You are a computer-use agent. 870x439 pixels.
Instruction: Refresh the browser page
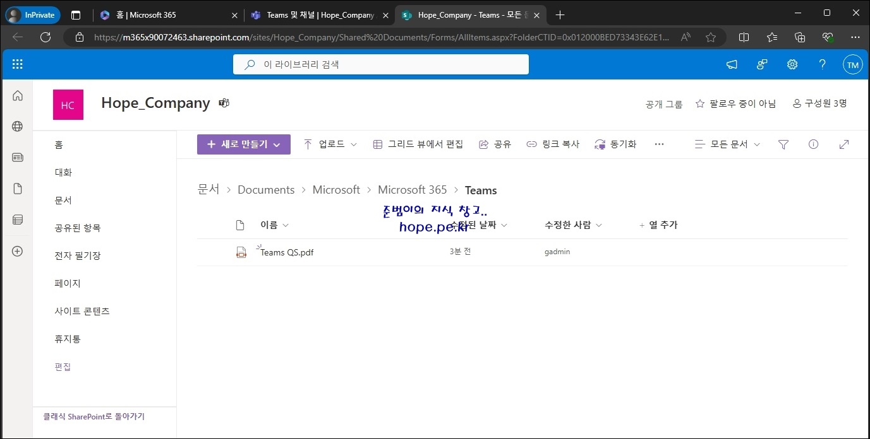pyautogui.click(x=45, y=37)
